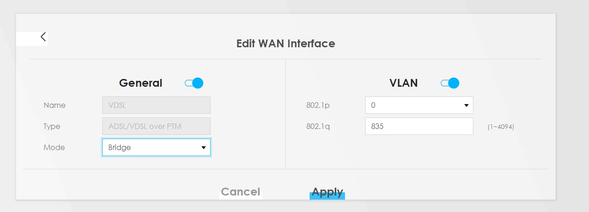Click the 802.1q label text

318,126
